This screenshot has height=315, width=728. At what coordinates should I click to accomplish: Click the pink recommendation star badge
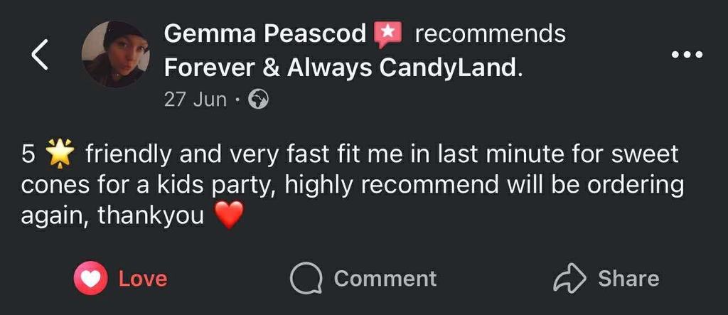tap(388, 33)
